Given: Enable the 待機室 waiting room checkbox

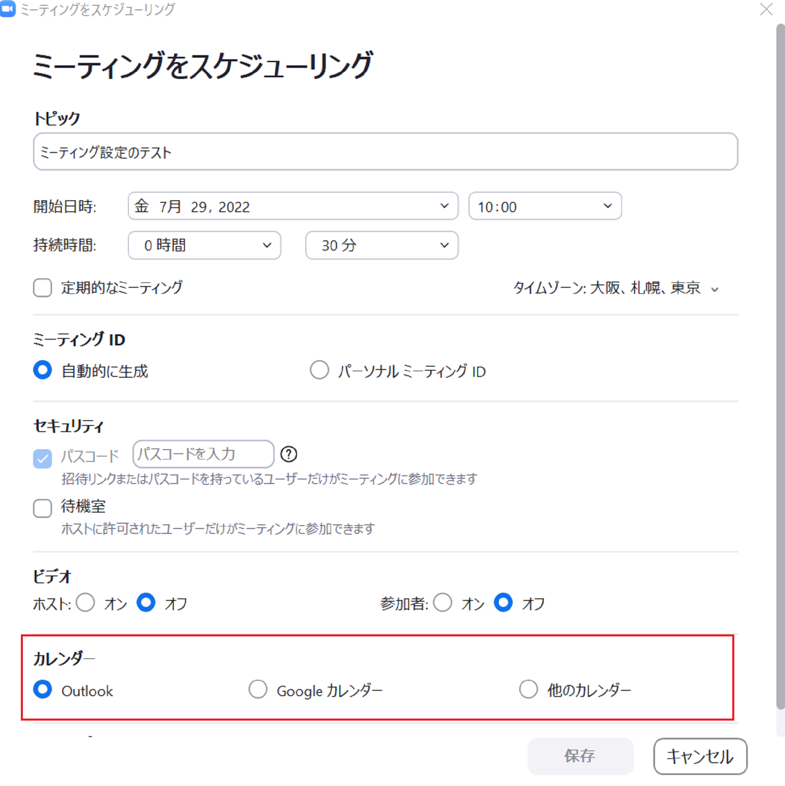Looking at the screenshot, I should pyautogui.click(x=43, y=508).
